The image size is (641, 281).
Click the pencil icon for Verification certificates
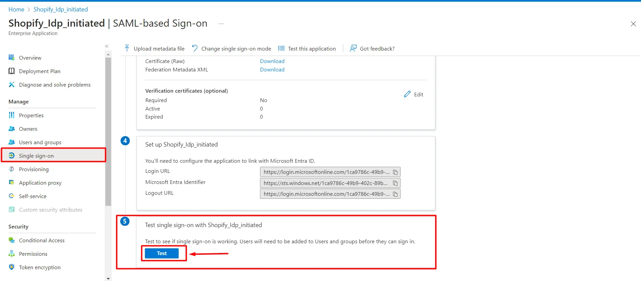pos(407,94)
